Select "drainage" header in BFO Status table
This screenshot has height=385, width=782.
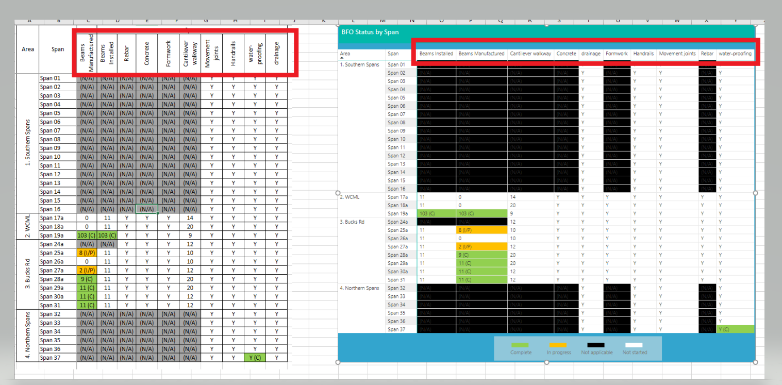[591, 54]
